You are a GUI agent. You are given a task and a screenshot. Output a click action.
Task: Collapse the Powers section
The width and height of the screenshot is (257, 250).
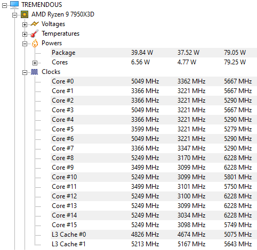[25, 44]
